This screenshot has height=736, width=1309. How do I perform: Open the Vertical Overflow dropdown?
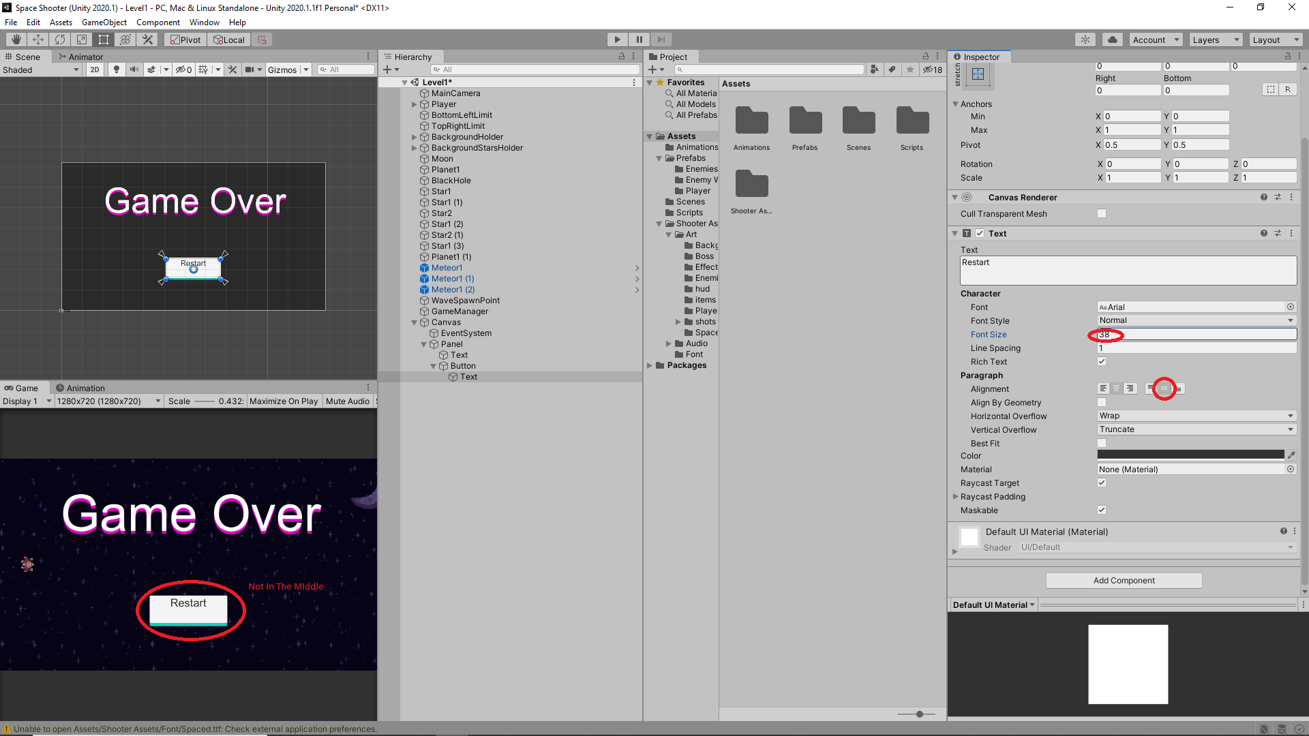pyautogui.click(x=1196, y=429)
